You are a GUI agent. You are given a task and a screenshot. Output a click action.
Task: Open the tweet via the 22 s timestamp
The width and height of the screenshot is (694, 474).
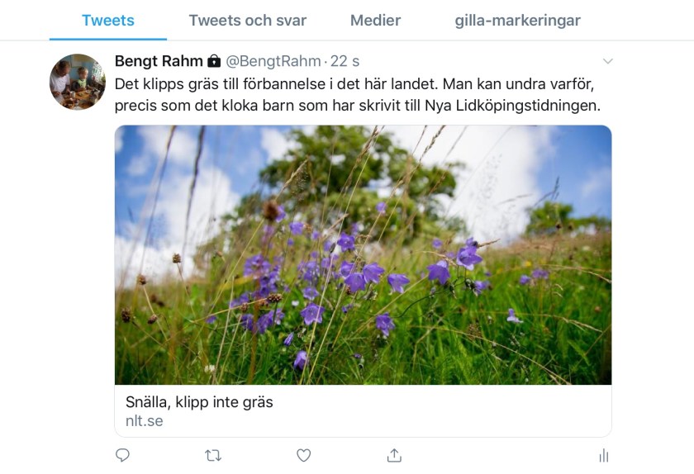(345, 61)
